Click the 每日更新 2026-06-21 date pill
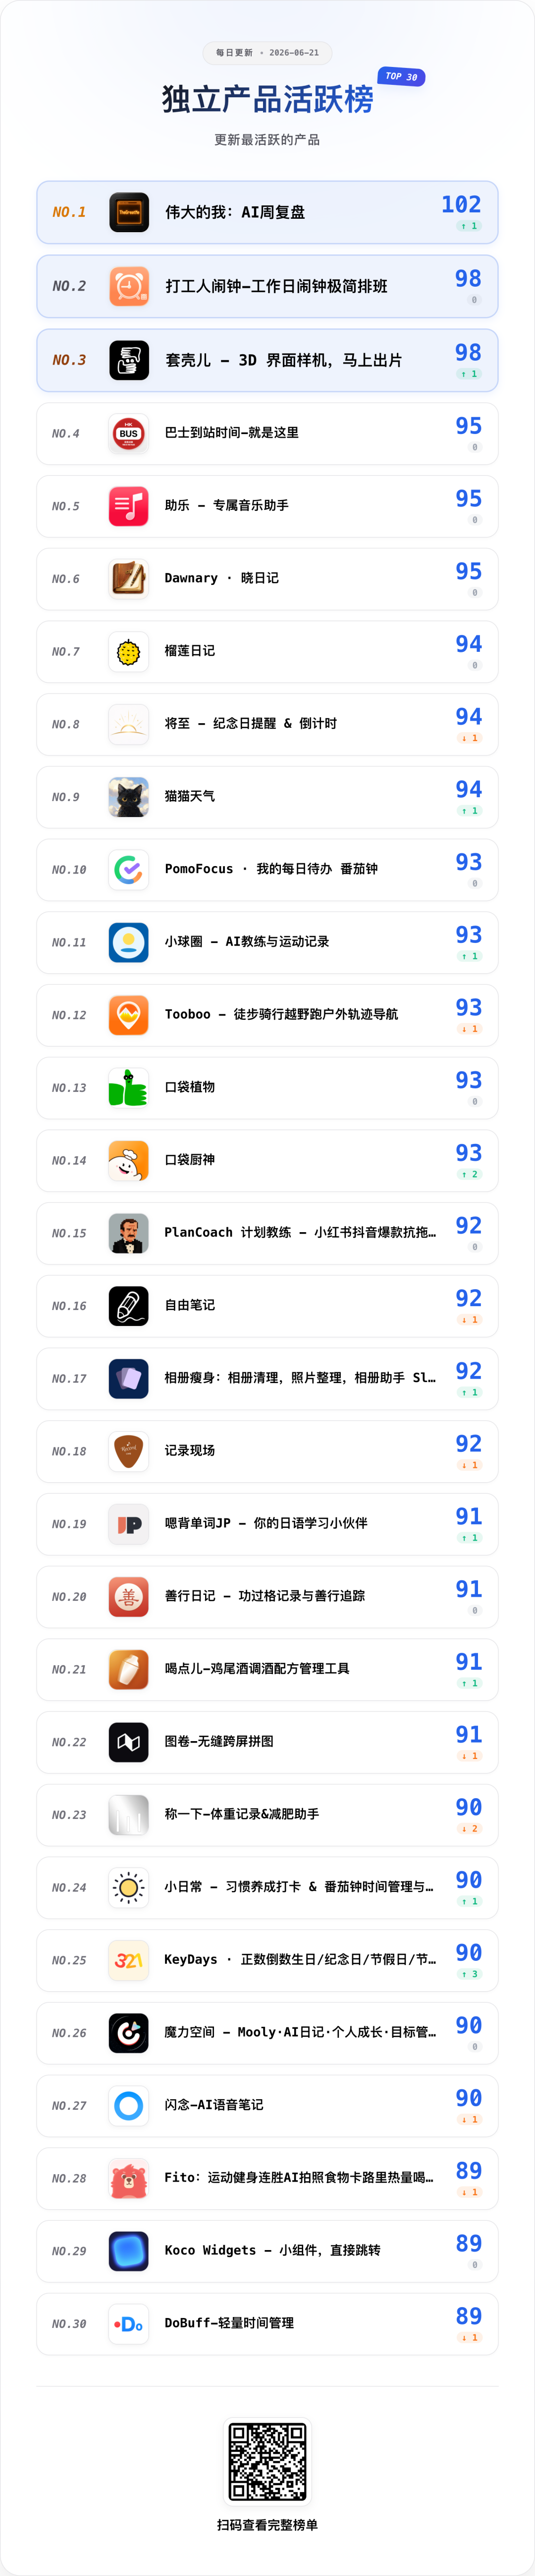The image size is (535, 2576). 267,53
